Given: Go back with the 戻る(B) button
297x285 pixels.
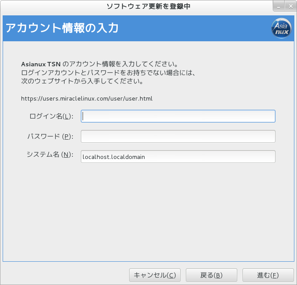Looking at the screenshot, I should (x=211, y=275).
